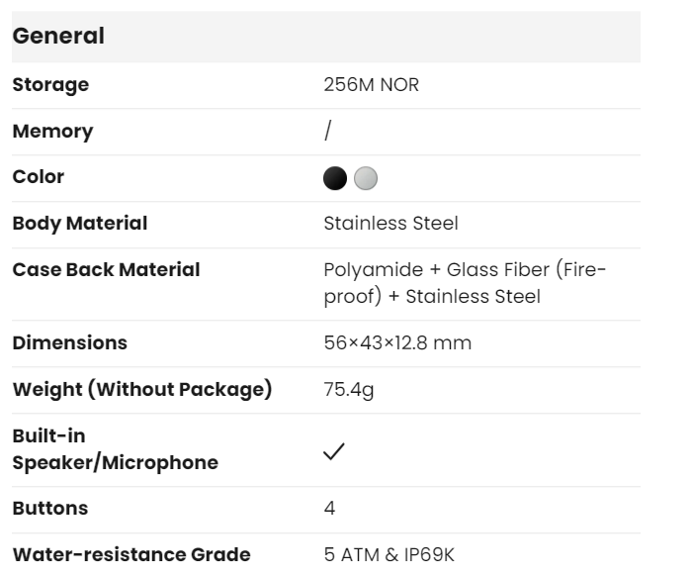Click the 75.4g weight value
692x577 pixels.
point(348,389)
